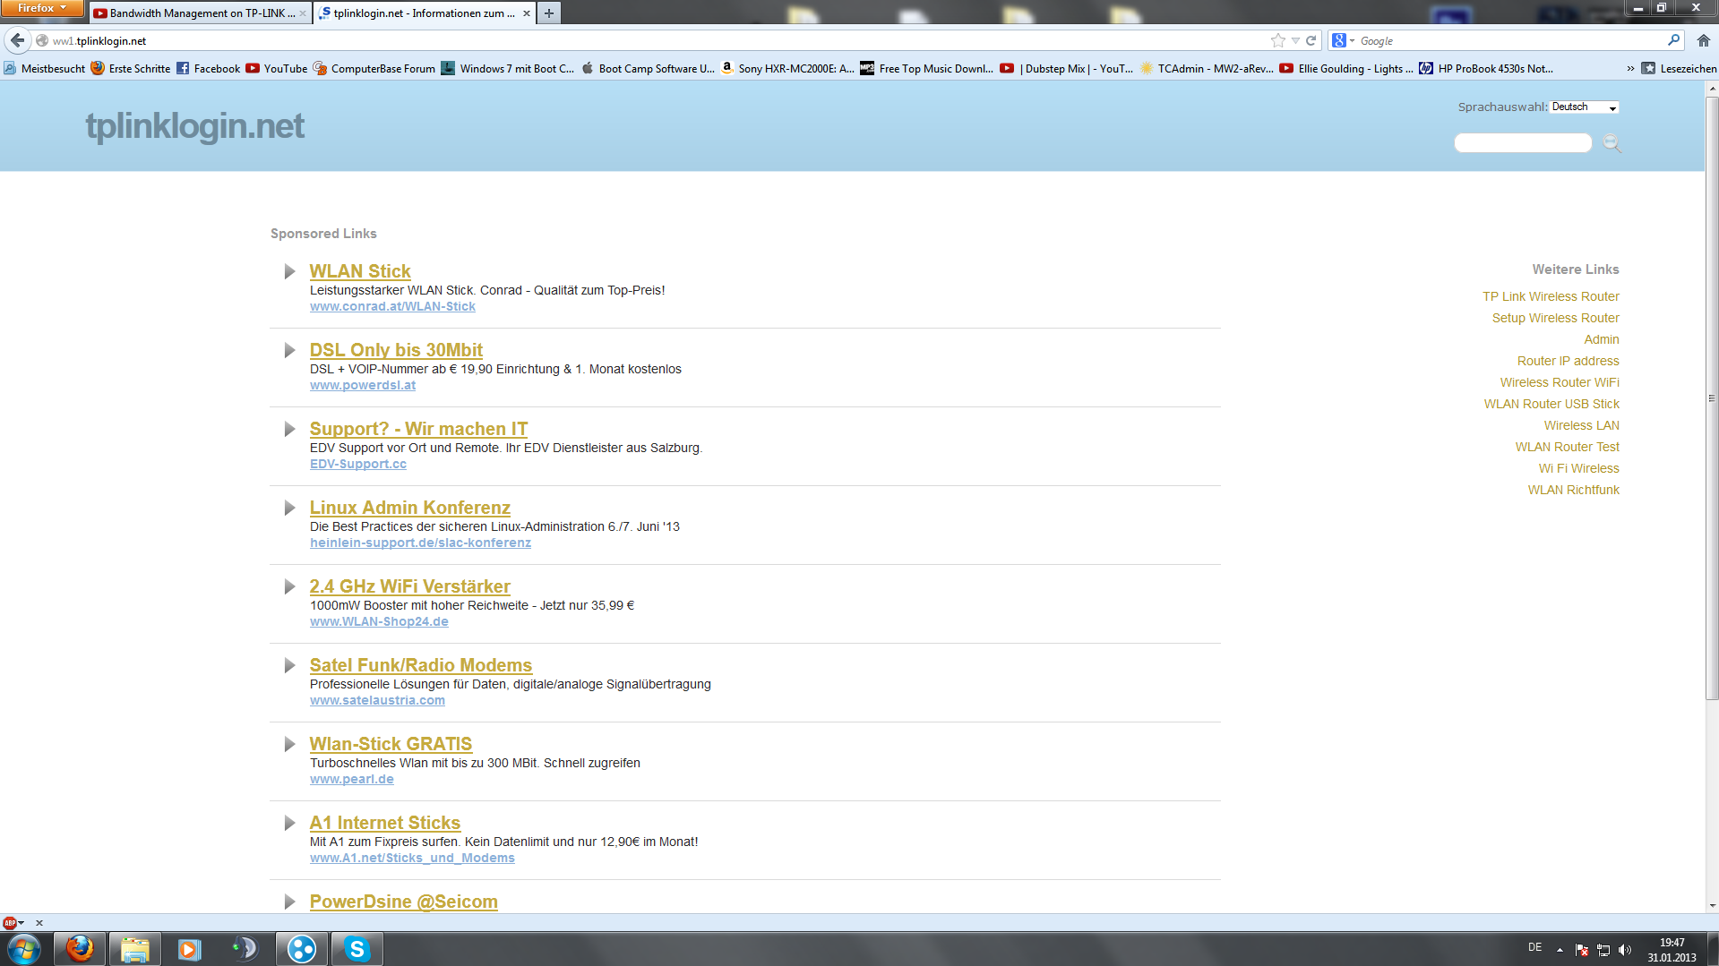Screen dimensions: 1719x966
Task: Open Skype from the taskbar
Action: 357,949
